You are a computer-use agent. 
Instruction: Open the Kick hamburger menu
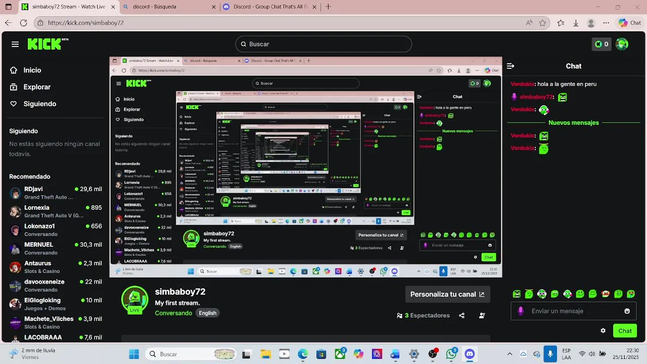pos(15,44)
